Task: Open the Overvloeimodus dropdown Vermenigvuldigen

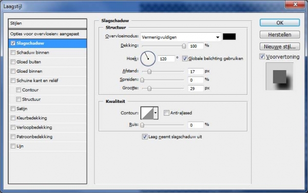Action: 181,37
